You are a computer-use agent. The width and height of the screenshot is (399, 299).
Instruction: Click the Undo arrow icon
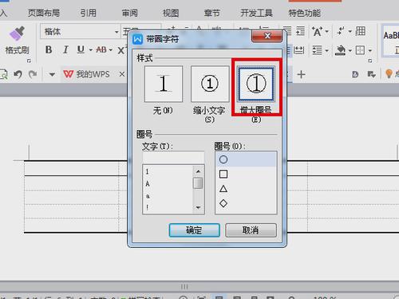click(x=18, y=74)
